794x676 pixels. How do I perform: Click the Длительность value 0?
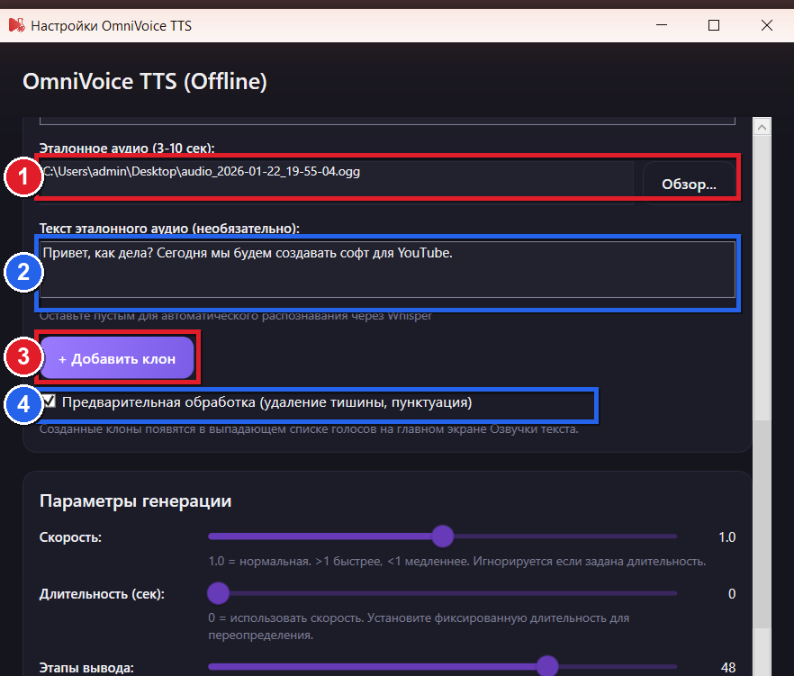pos(732,593)
